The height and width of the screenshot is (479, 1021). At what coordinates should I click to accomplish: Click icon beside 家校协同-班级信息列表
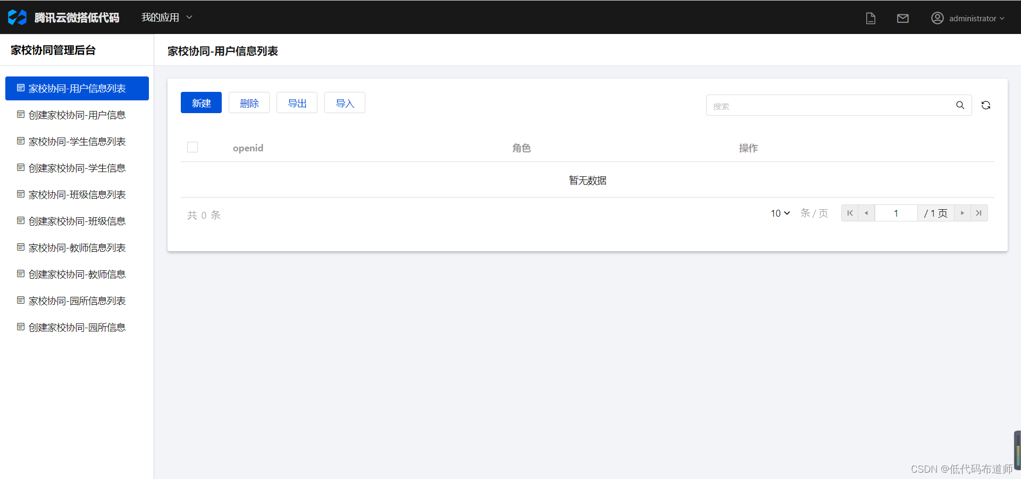coord(21,194)
